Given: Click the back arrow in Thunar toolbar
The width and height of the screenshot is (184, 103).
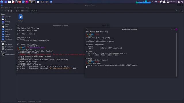Looking at the screenshot, I should point(2,11).
